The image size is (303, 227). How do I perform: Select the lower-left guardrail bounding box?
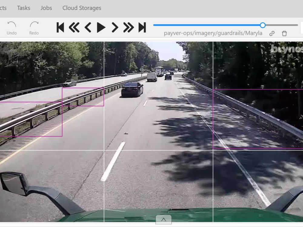(31, 119)
